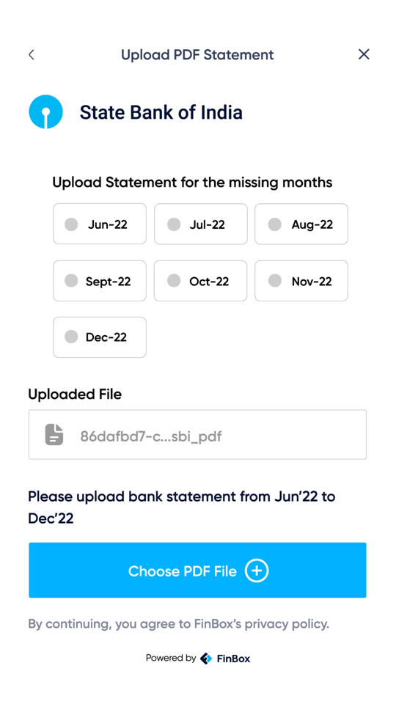Click the plus circle icon on upload button
Screen dimensions: 396x704
[257, 571]
